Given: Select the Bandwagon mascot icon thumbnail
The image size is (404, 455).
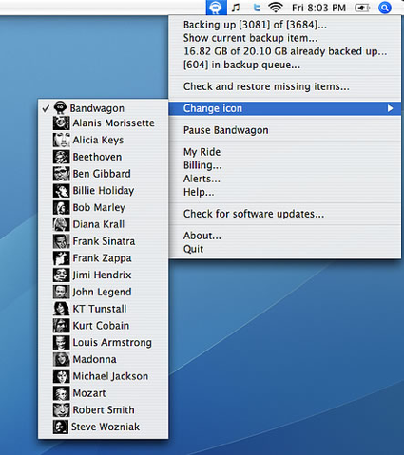Looking at the screenshot, I should pos(60,108).
